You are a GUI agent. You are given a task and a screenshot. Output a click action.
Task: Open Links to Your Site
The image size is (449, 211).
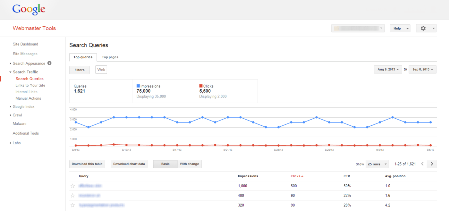click(30, 85)
